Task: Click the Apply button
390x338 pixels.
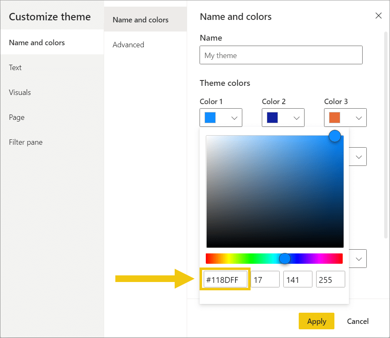Action: (316, 321)
